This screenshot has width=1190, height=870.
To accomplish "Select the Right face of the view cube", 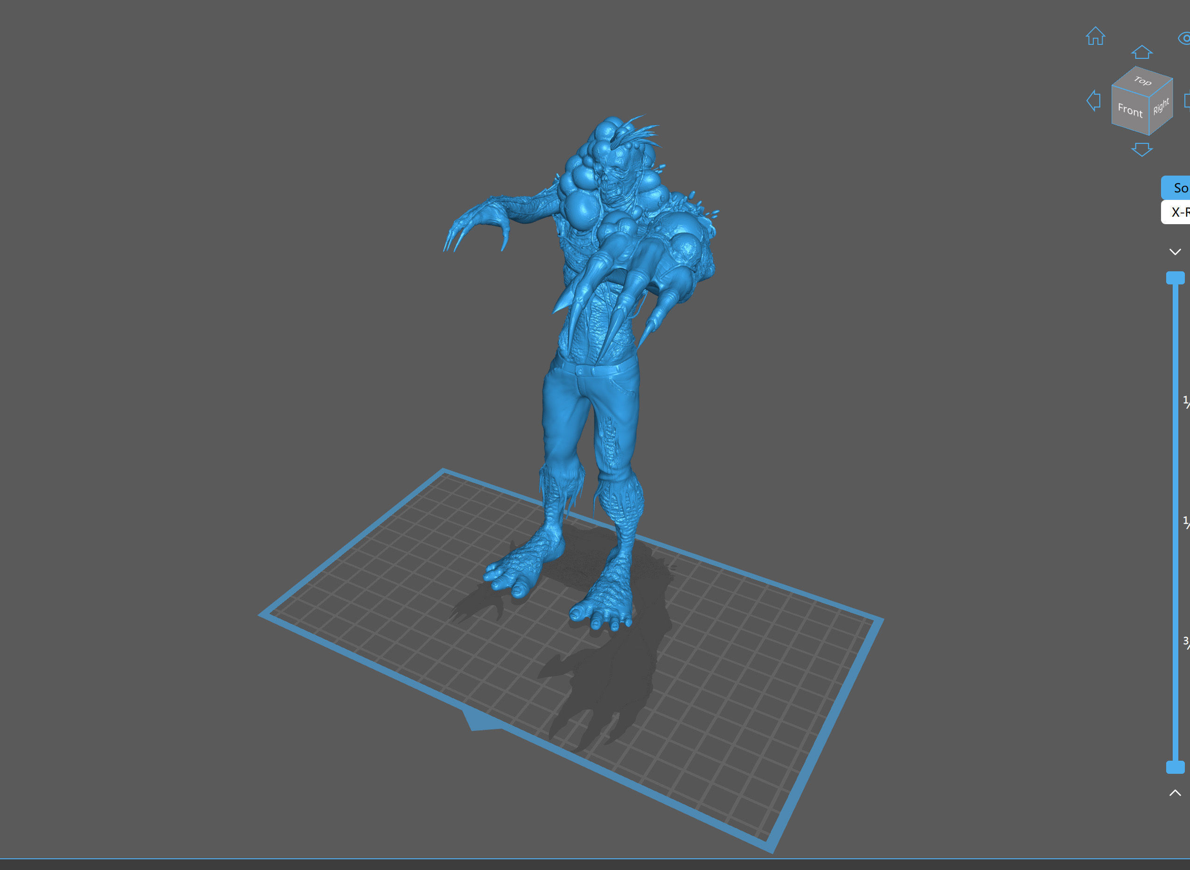I will coord(1161,106).
